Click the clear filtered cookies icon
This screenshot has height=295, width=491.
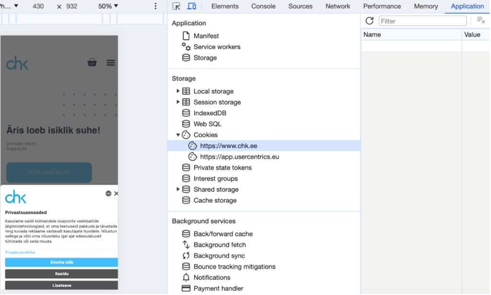click(480, 21)
